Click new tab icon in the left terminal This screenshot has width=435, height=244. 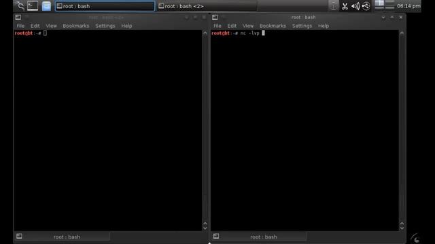coord(19,237)
